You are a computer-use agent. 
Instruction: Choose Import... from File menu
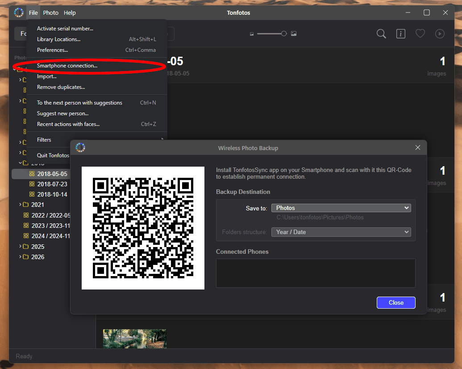pos(97,76)
